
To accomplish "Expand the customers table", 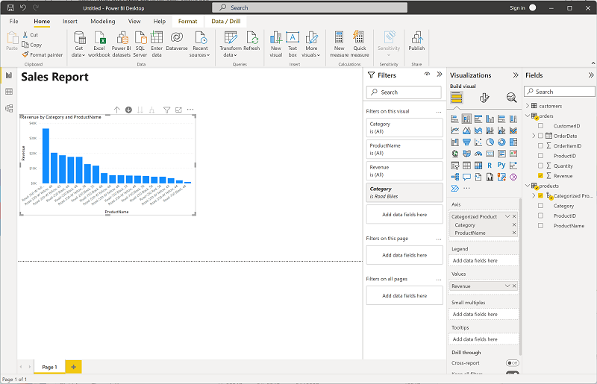I will pos(528,106).
